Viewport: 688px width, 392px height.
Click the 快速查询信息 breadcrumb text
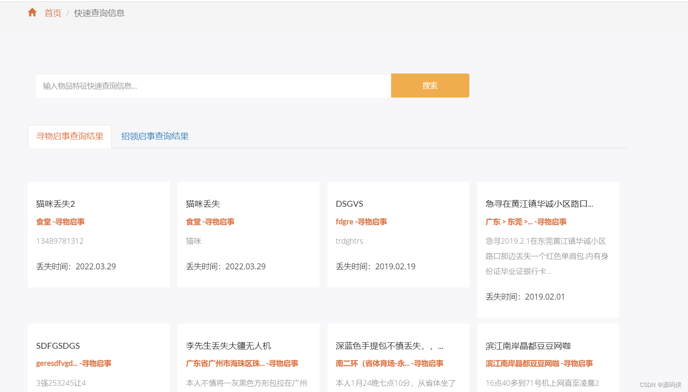coord(99,13)
